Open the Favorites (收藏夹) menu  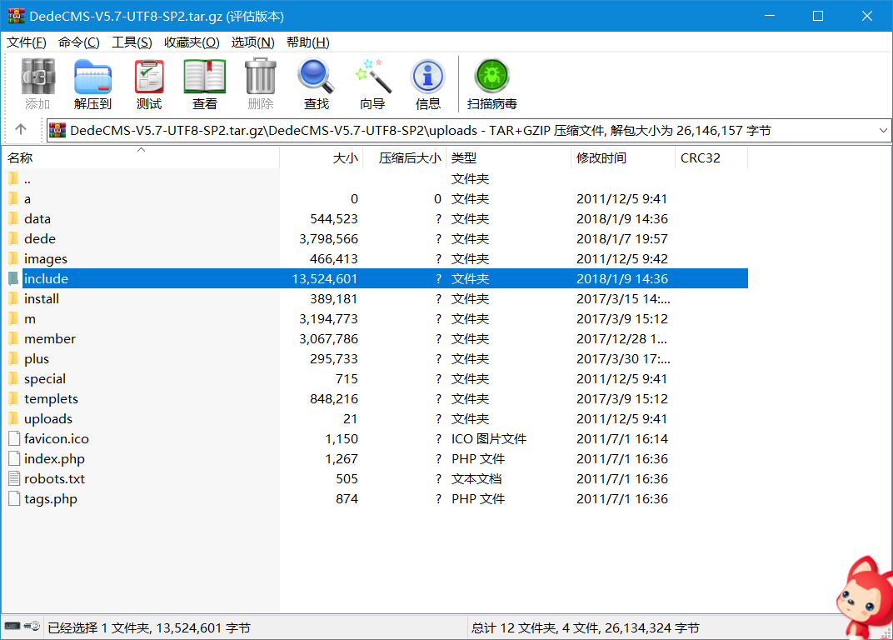(x=192, y=42)
